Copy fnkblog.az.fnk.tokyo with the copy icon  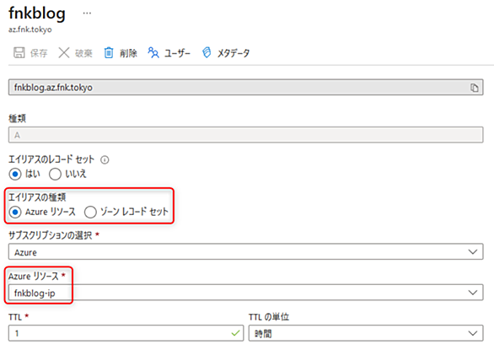pos(474,88)
